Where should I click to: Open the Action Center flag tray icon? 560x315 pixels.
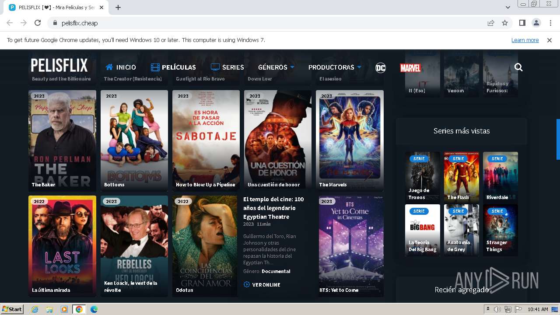pos(518,309)
